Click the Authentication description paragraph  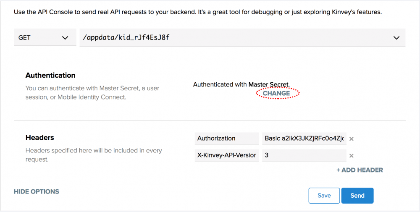92,93
